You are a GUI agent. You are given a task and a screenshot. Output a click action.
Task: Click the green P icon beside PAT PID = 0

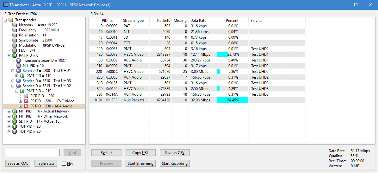[15, 55]
